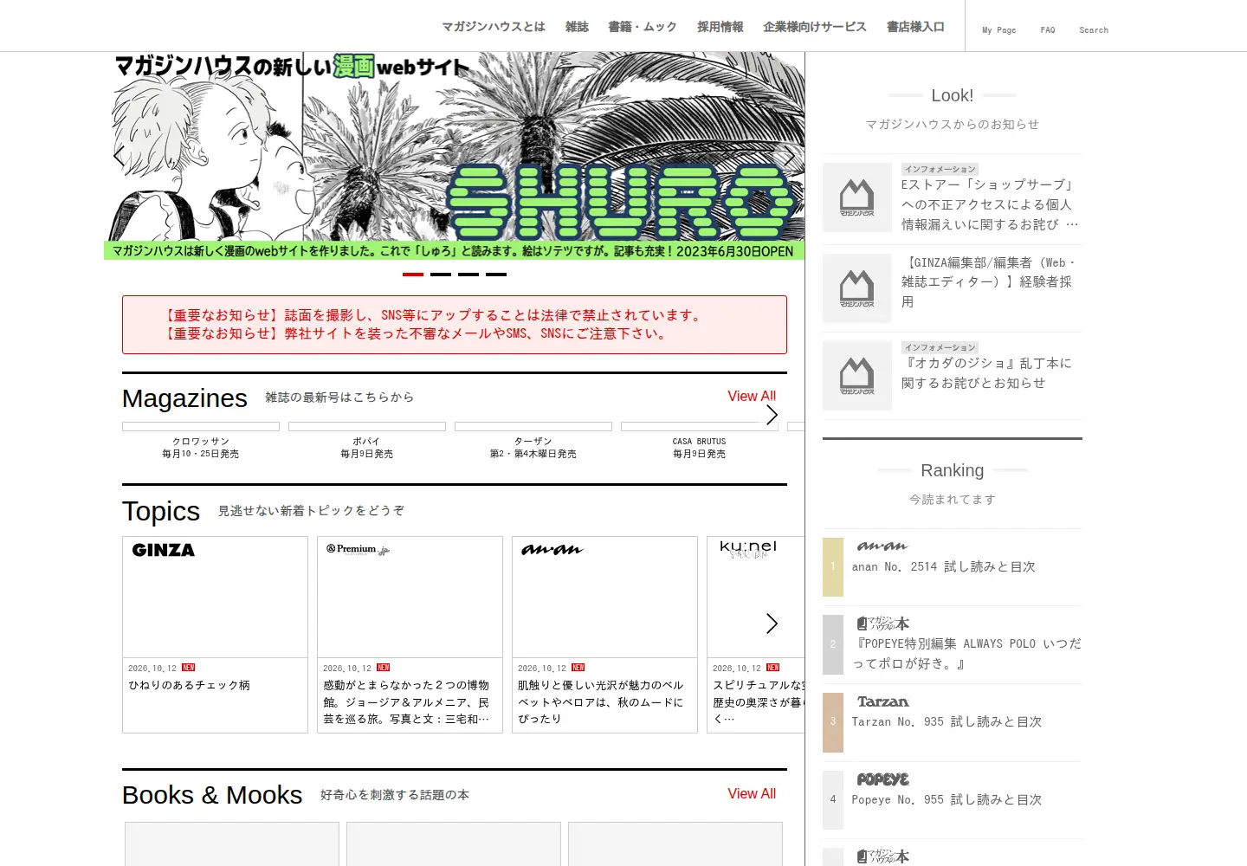Open 書店様入口 menu item
This screenshot has width=1247, height=866.
[915, 27]
